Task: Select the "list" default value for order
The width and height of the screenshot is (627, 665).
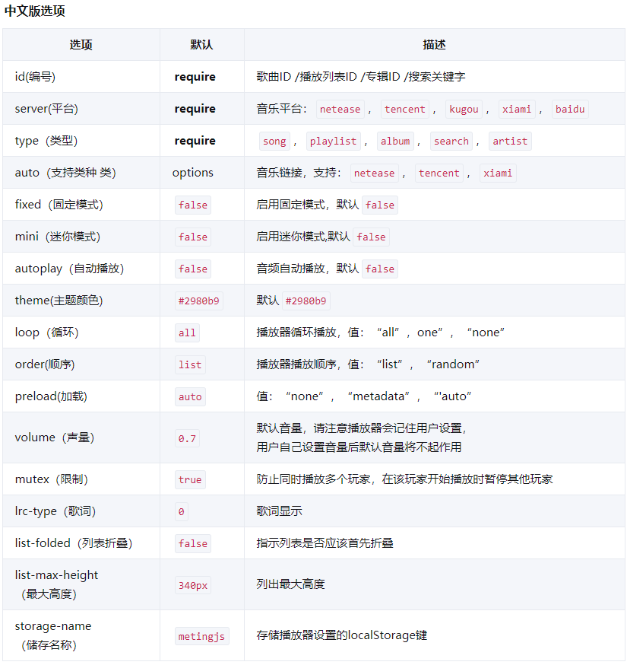Action: click(x=190, y=364)
